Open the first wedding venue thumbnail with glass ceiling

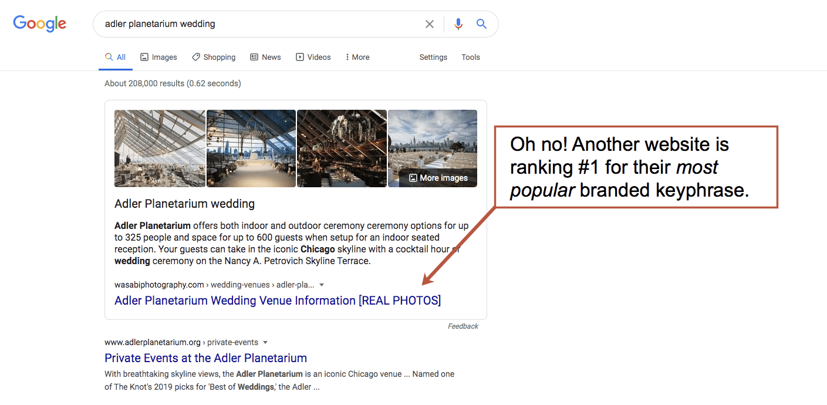coord(160,148)
